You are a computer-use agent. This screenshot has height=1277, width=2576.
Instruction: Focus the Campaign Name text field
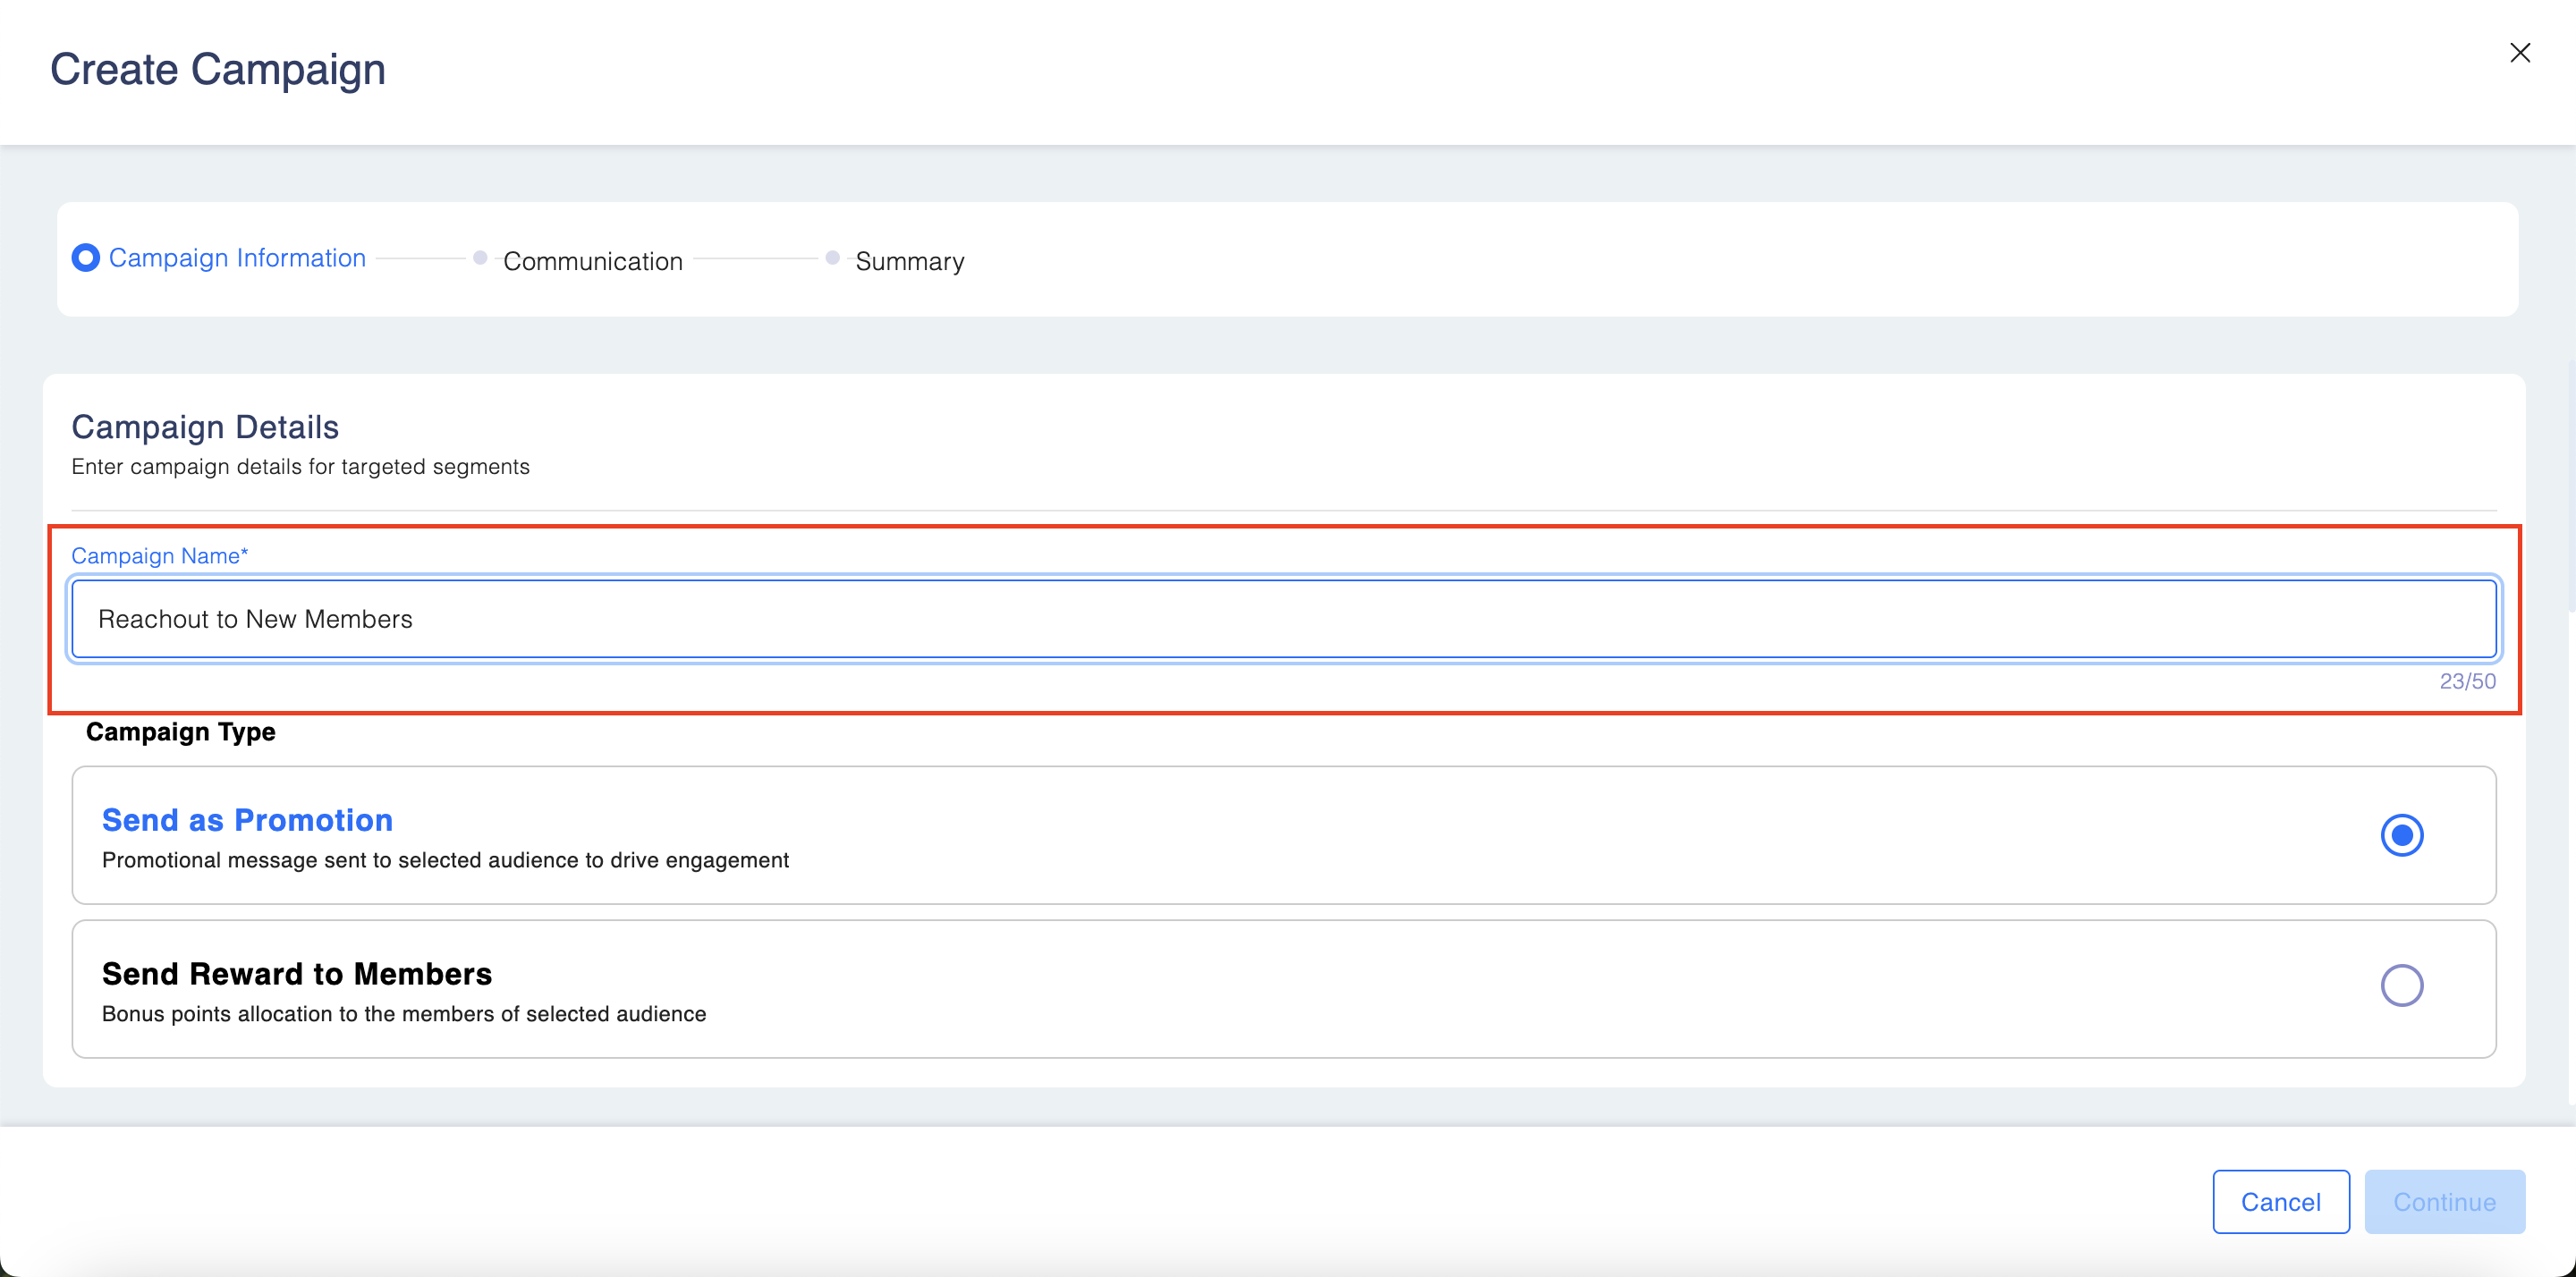(1283, 619)
